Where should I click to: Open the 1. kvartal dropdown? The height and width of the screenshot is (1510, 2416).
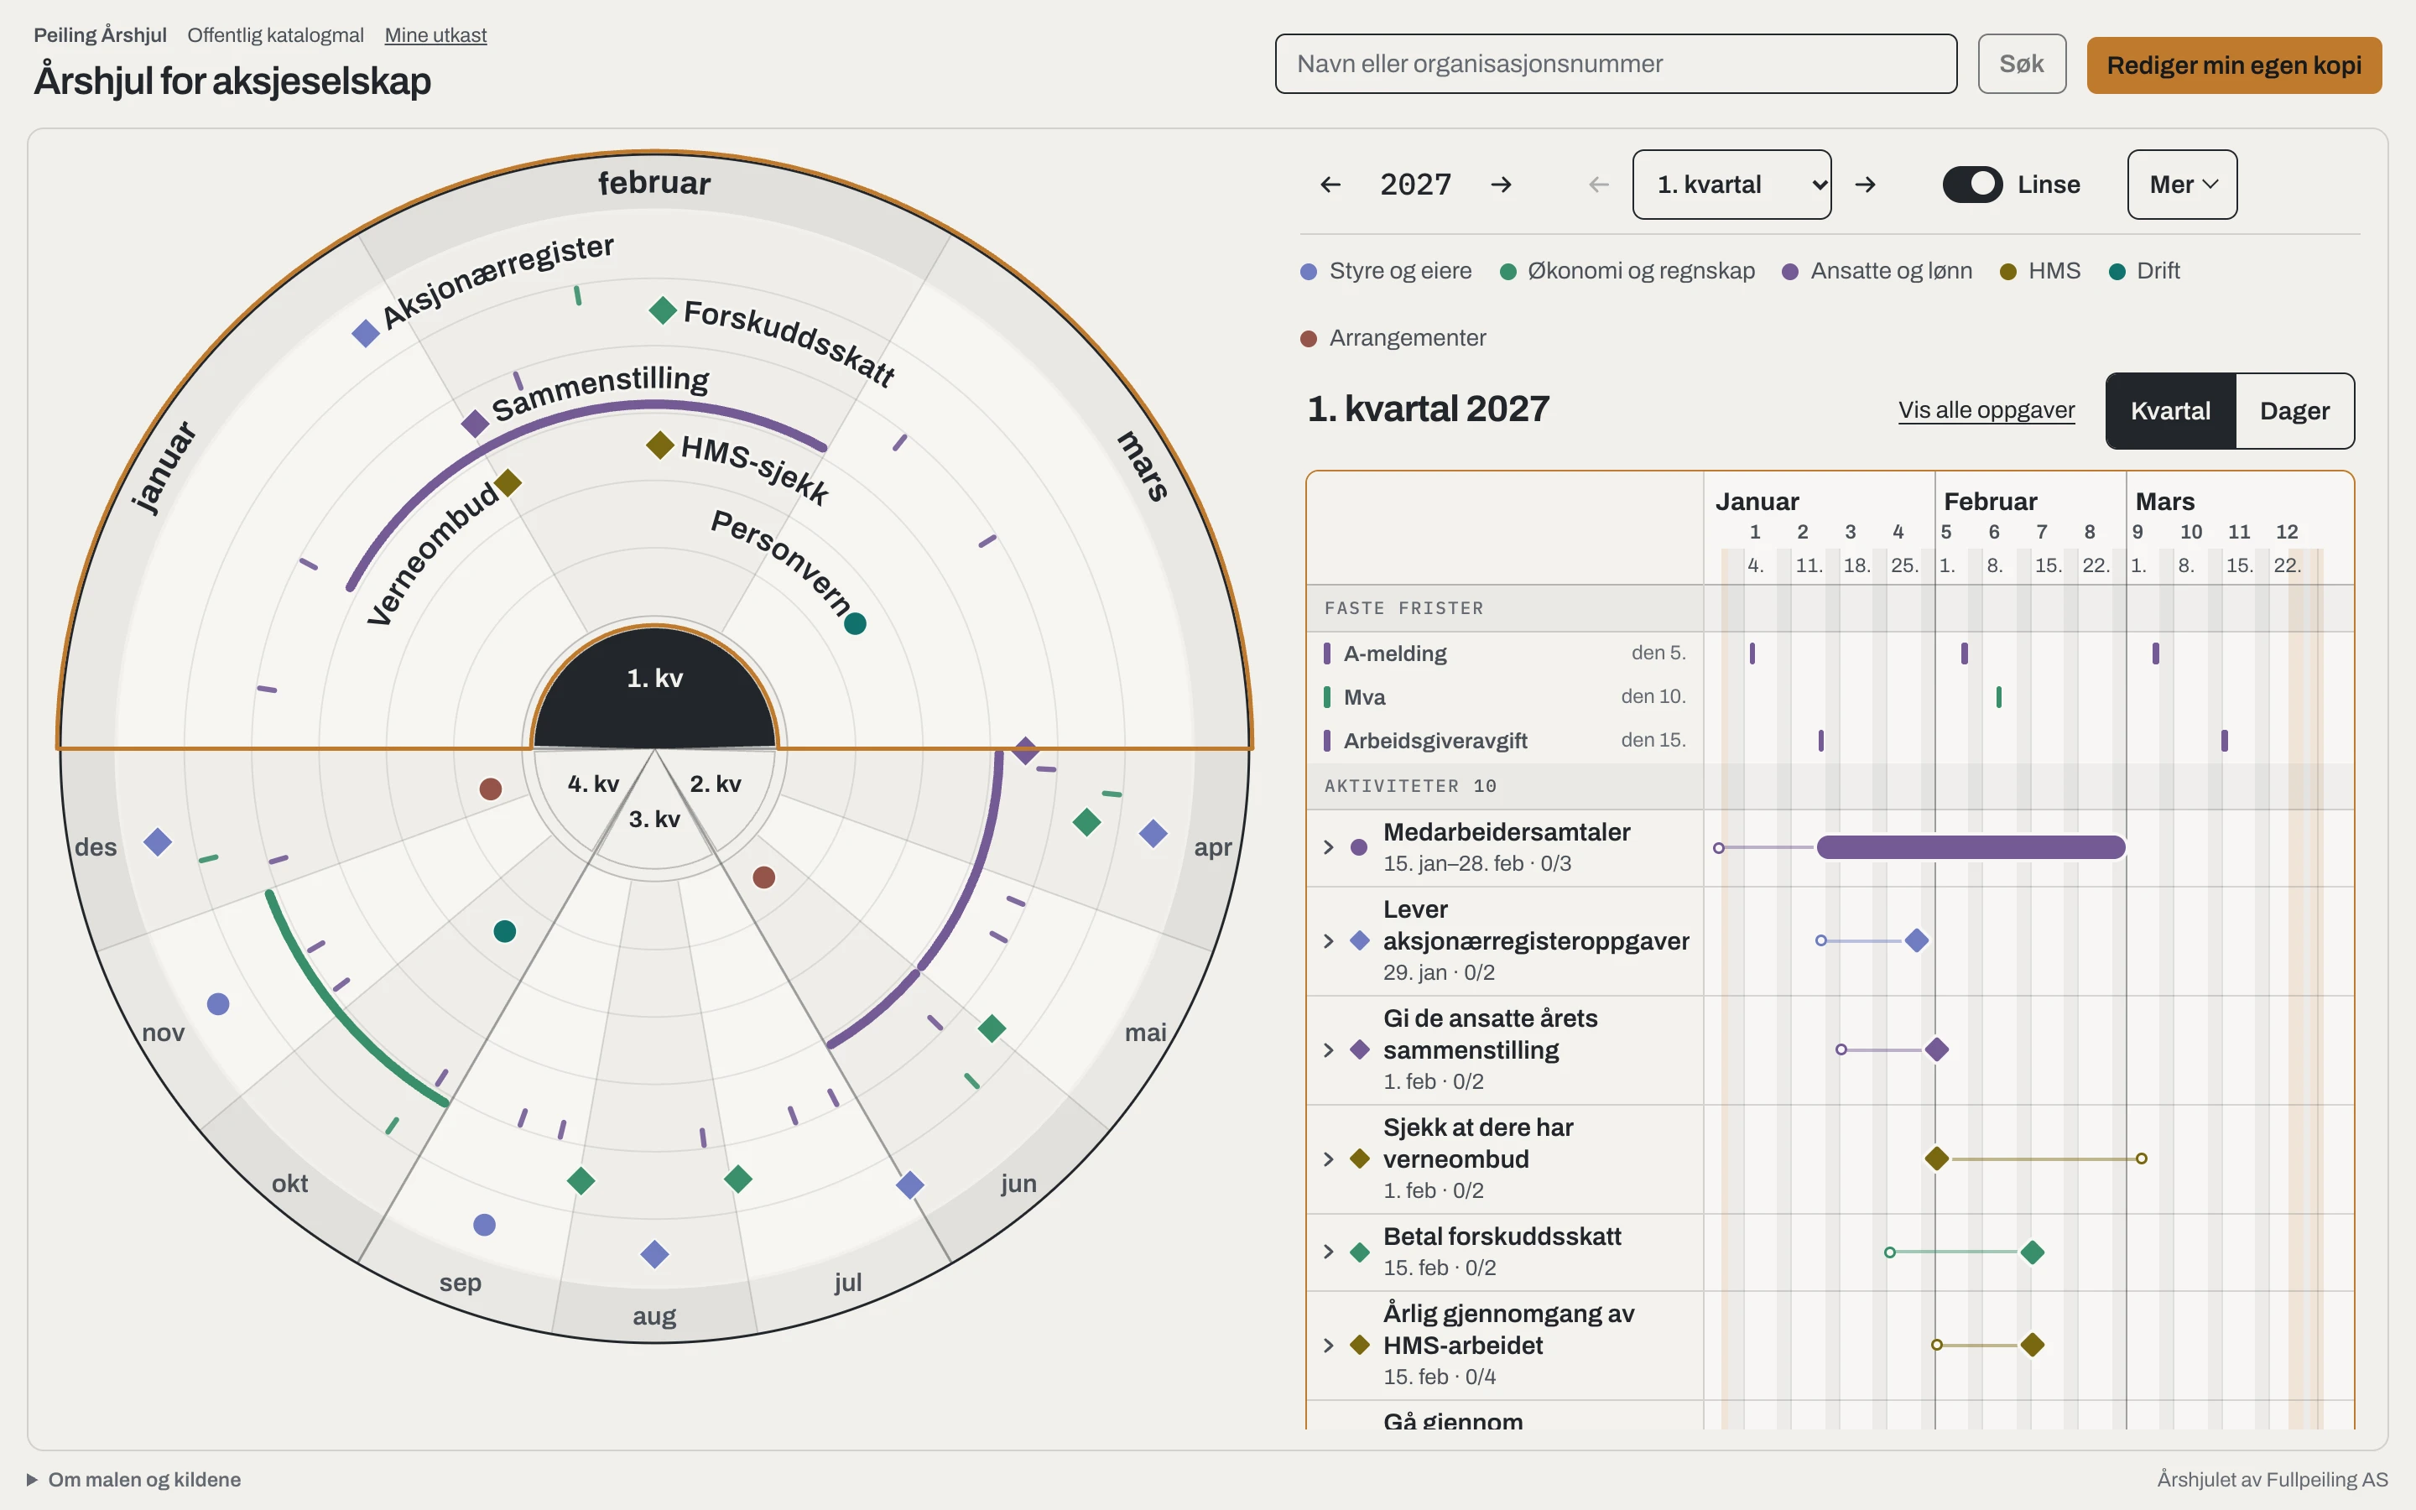point(1731,185)
